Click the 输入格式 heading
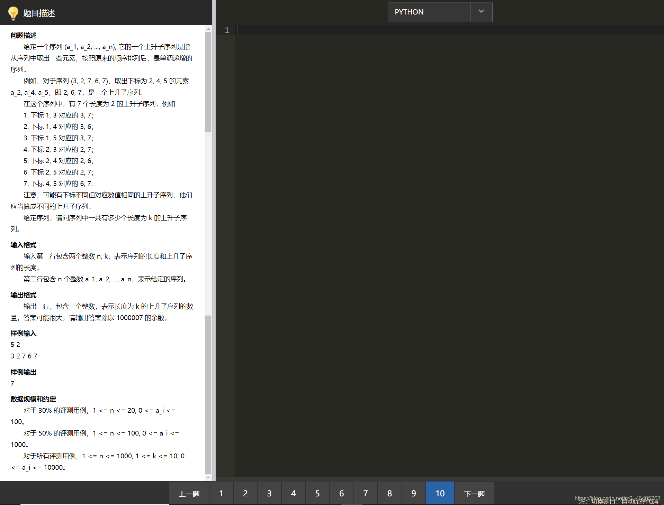This screenshot has width=664, height=505. [24, 245]
